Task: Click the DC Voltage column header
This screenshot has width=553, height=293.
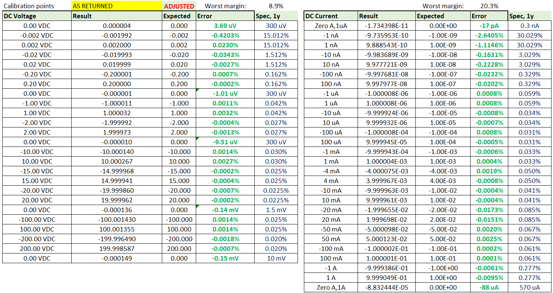Action: [x=37, y=16]
